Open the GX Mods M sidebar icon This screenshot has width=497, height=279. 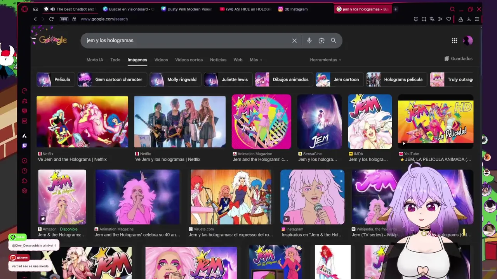point(24,121)
